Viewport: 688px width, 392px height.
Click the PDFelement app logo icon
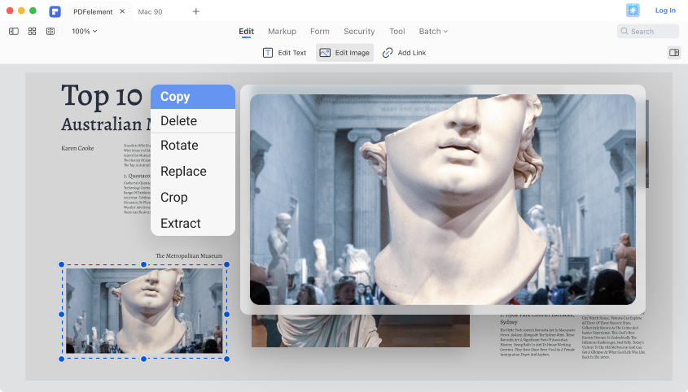55,11
